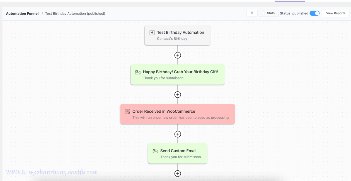The width and height of the screenshot is (351, 181).
Task: Click the 'Contact's Birthday' subtitle
Action: pyautogui.click(x=172, y=39)
